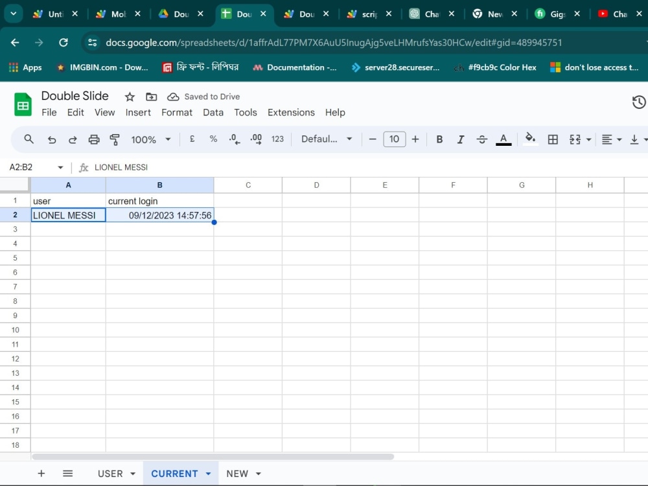The width and height of the screenshot is (648, 486).
Task: Open vertical align options
Action: [x=638, y=140]
